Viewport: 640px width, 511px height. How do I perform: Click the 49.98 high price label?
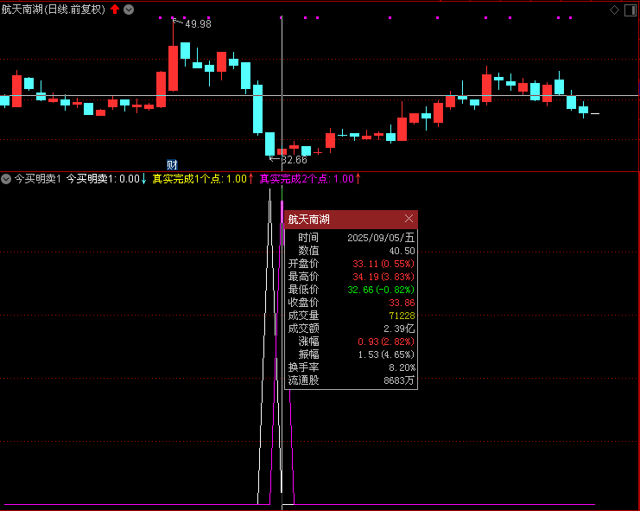[x=198, y=24]
